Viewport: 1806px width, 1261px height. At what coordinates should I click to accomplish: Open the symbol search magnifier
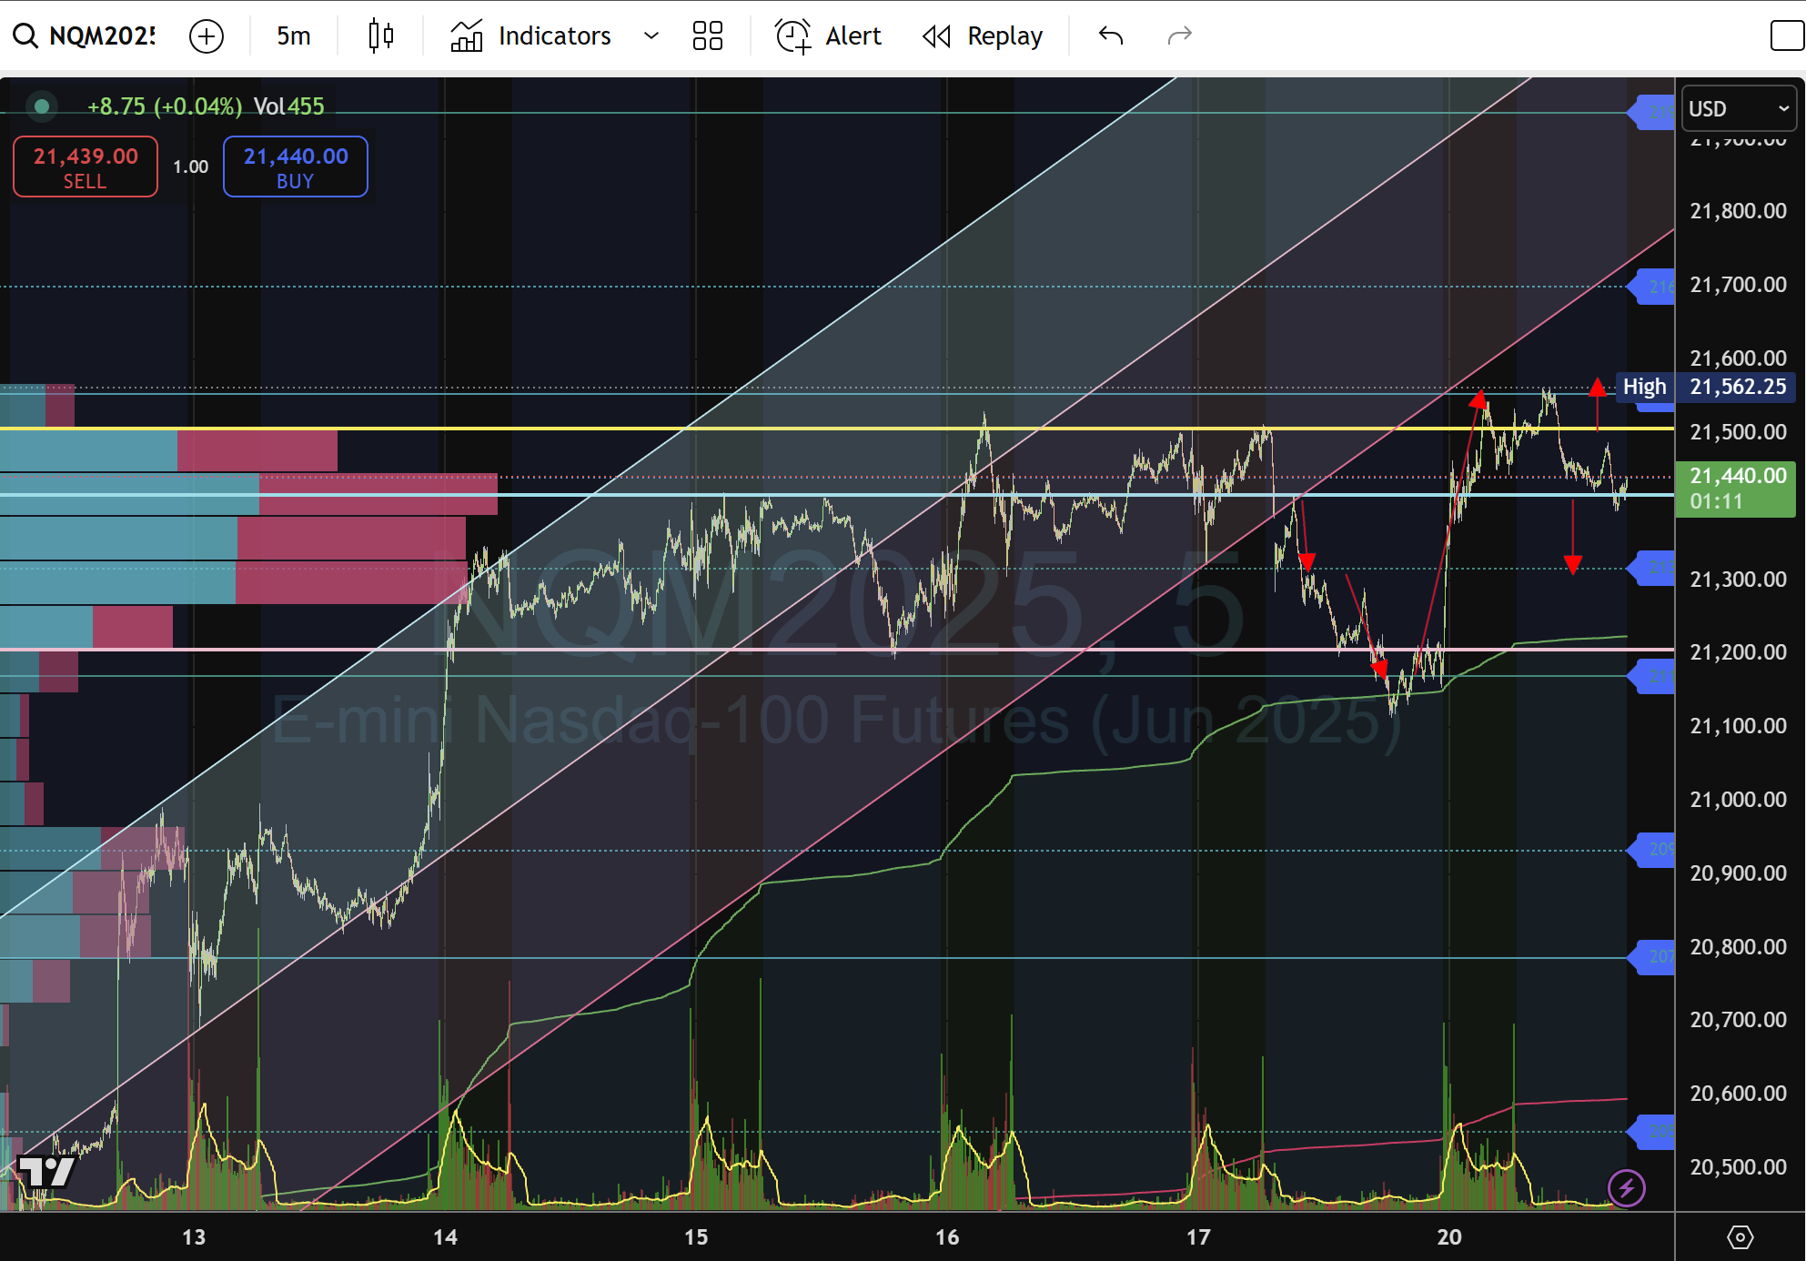tap(25, 35)
